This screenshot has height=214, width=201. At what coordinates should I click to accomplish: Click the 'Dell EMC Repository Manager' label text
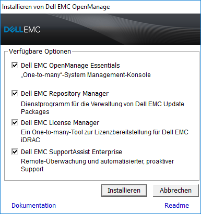point(65,94)
